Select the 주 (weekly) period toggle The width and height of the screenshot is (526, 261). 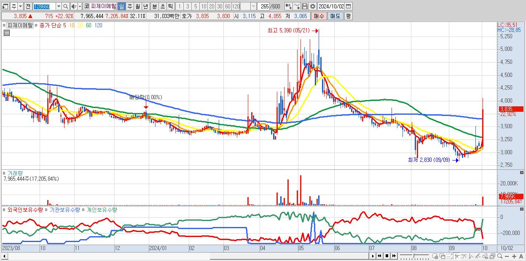click(129, 6)
